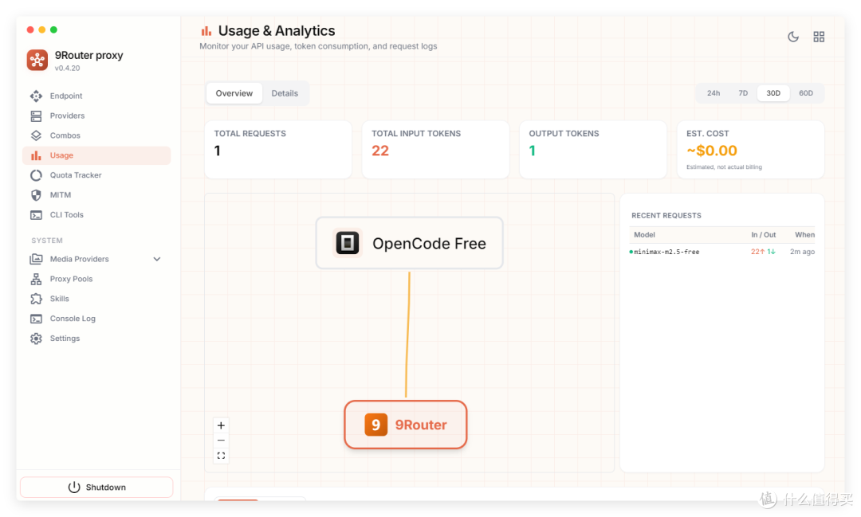Open the Skills page
The height and width of the screenshot is (517, 861).
pos(96,299)
